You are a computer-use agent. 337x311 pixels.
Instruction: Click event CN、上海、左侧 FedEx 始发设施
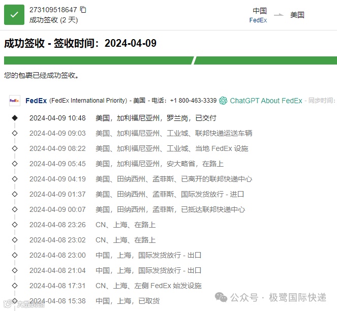pyautogui.click(x=148, y=286)
